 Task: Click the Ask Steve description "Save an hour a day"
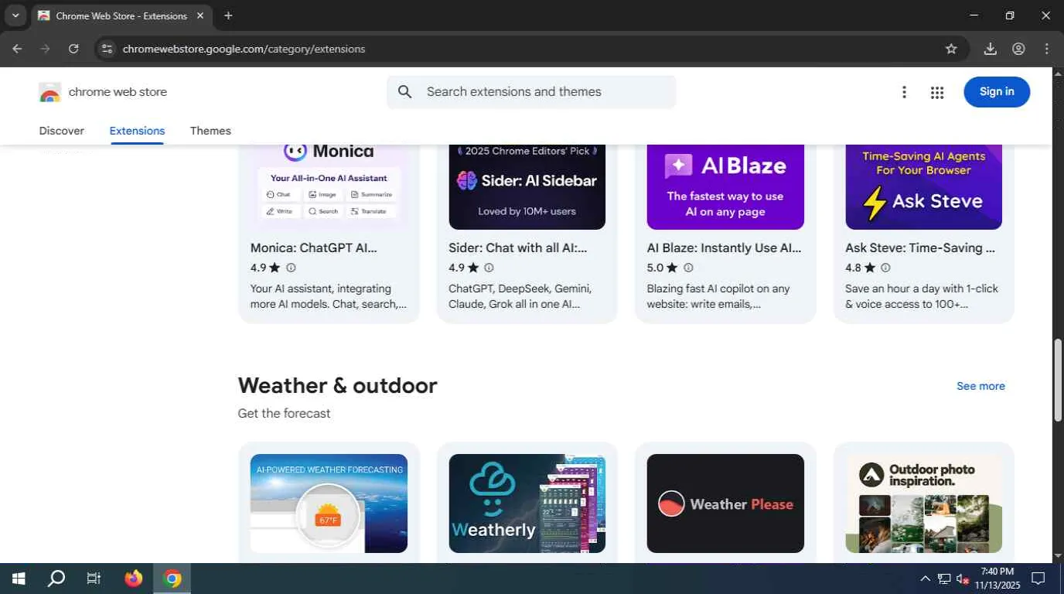pyautogui.click(x=922, y=296)
